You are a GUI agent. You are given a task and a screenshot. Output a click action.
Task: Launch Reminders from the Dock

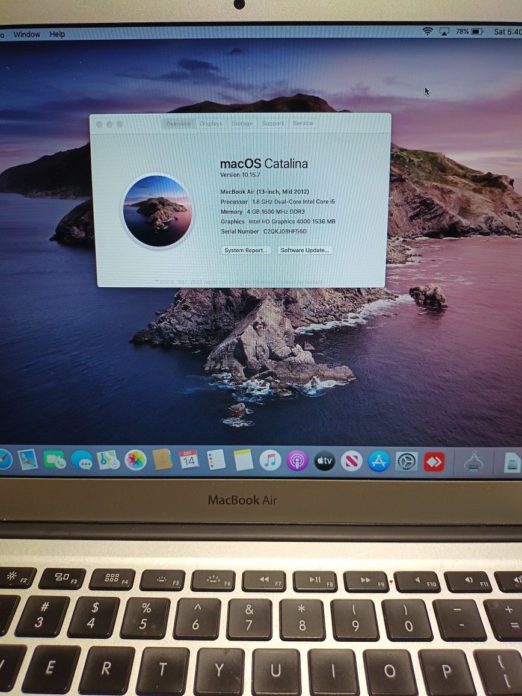tap(216, 460)
